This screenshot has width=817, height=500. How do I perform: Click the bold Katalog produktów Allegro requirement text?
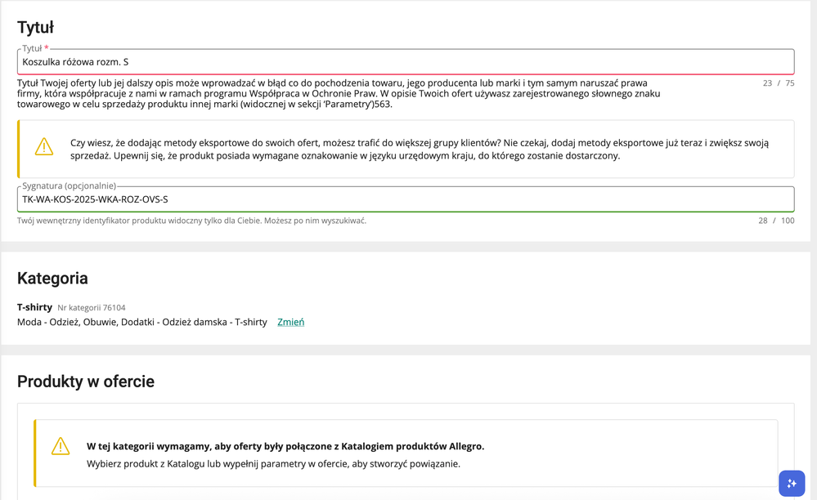click(285, 446)
